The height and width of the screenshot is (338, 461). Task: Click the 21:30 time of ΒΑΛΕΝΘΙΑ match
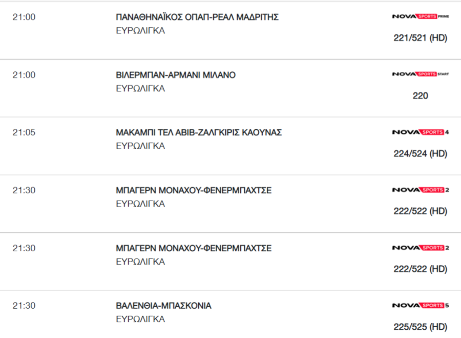pyautogui.click(x=24, y=306)
